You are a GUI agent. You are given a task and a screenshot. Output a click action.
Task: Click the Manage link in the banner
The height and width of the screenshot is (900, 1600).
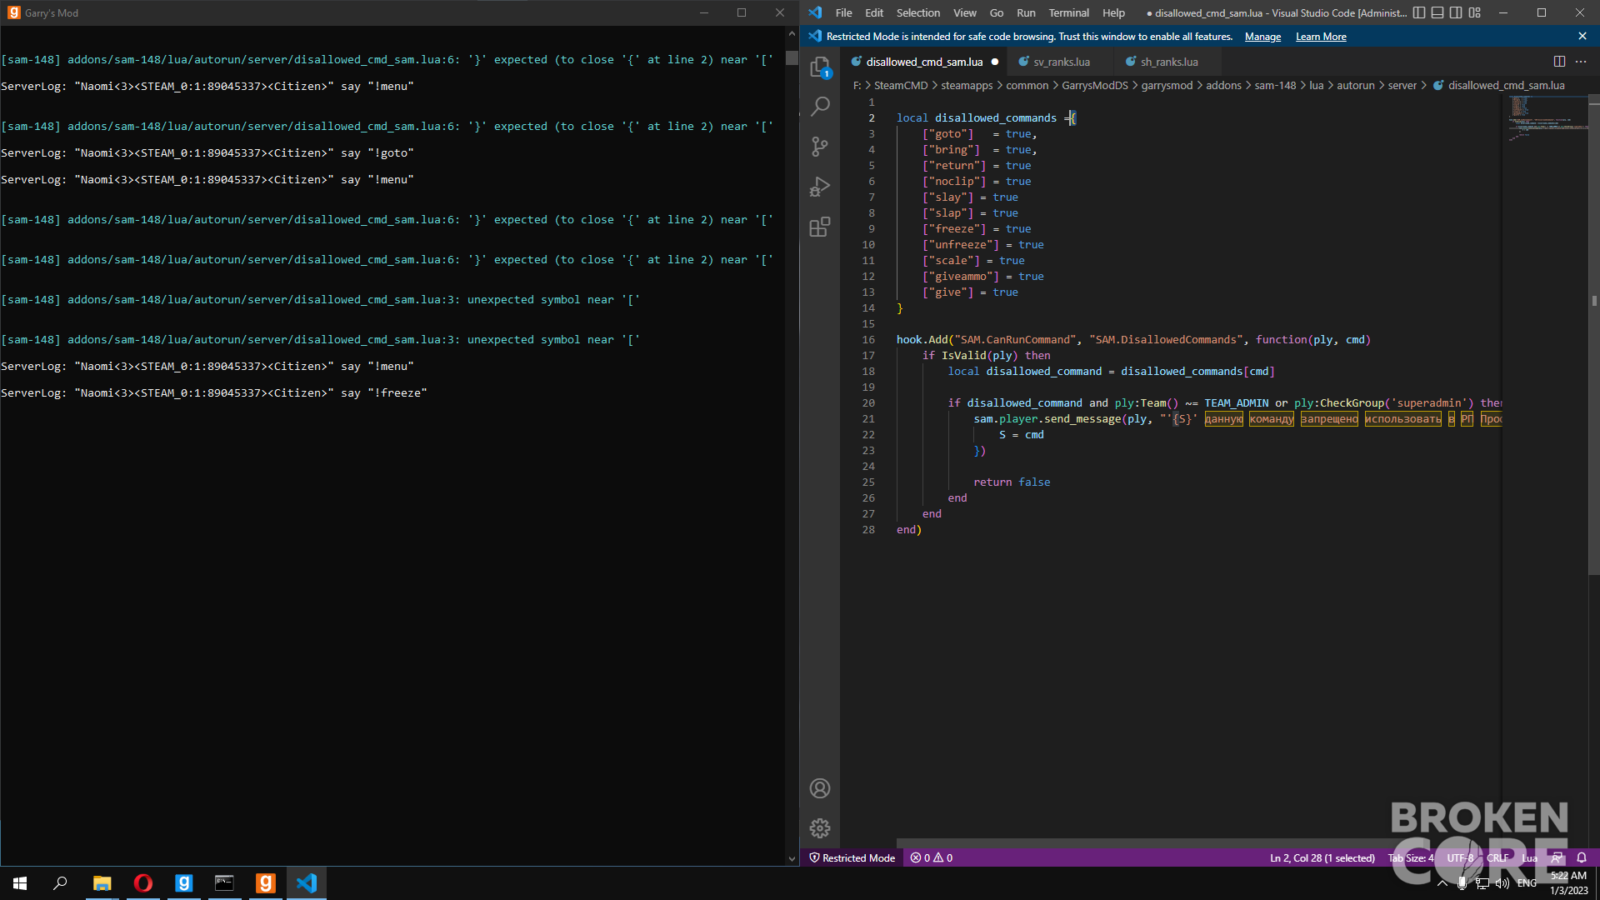(x=1262, y=37)
